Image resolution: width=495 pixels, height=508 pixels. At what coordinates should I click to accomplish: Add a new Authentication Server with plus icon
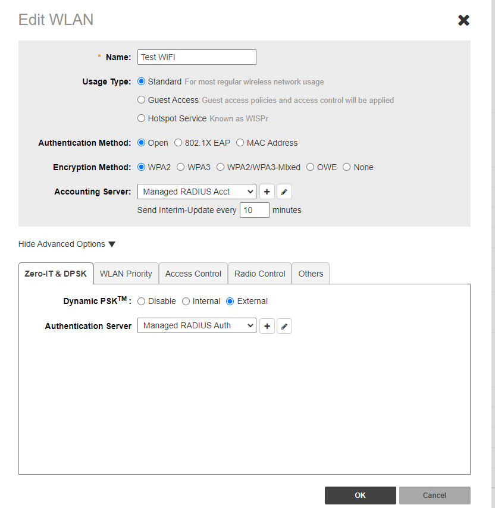point(267,326)
